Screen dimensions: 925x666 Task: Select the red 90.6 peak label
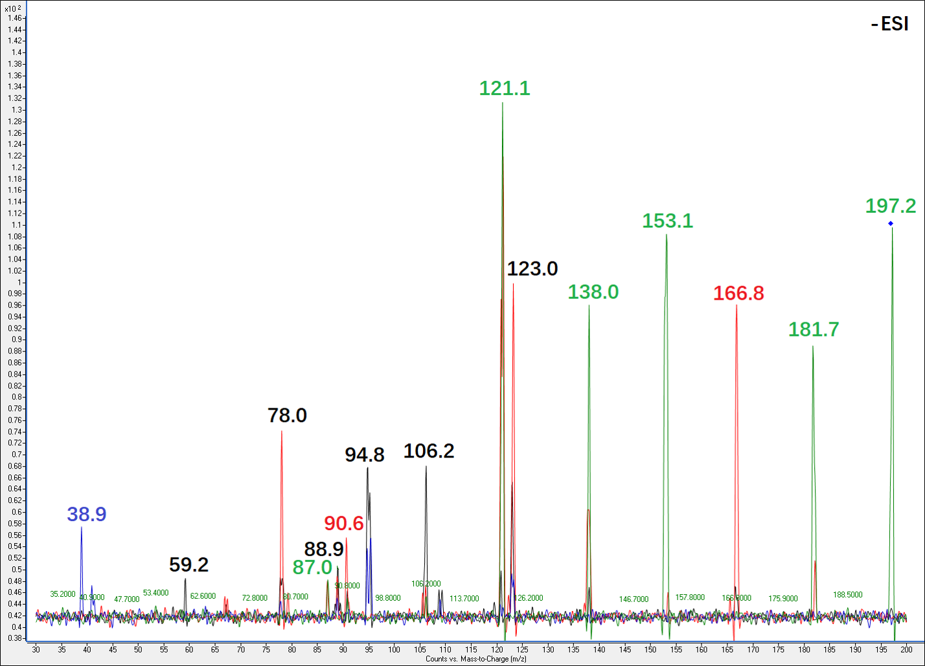(344, 524)
